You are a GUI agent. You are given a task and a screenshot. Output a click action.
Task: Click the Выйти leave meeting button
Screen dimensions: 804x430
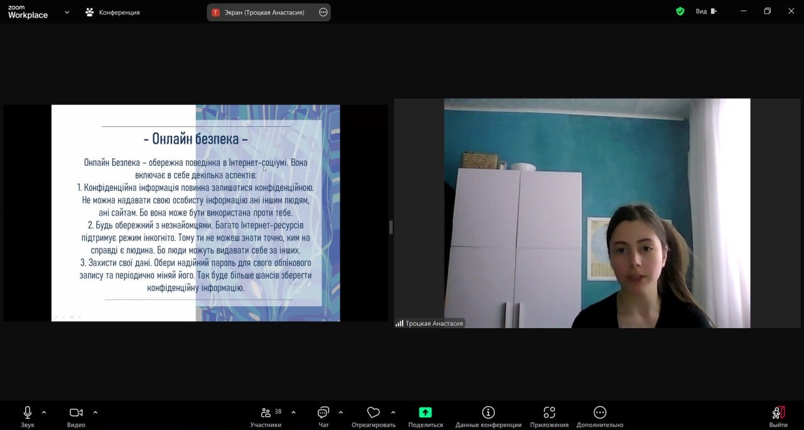pyautogui.click(x=778, y=412)
